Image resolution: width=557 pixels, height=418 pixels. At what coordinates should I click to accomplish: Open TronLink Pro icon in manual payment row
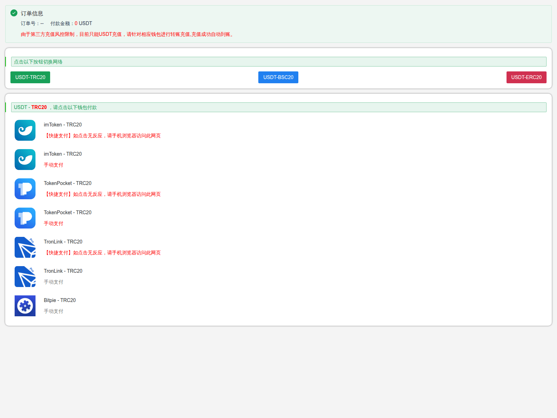25,277
